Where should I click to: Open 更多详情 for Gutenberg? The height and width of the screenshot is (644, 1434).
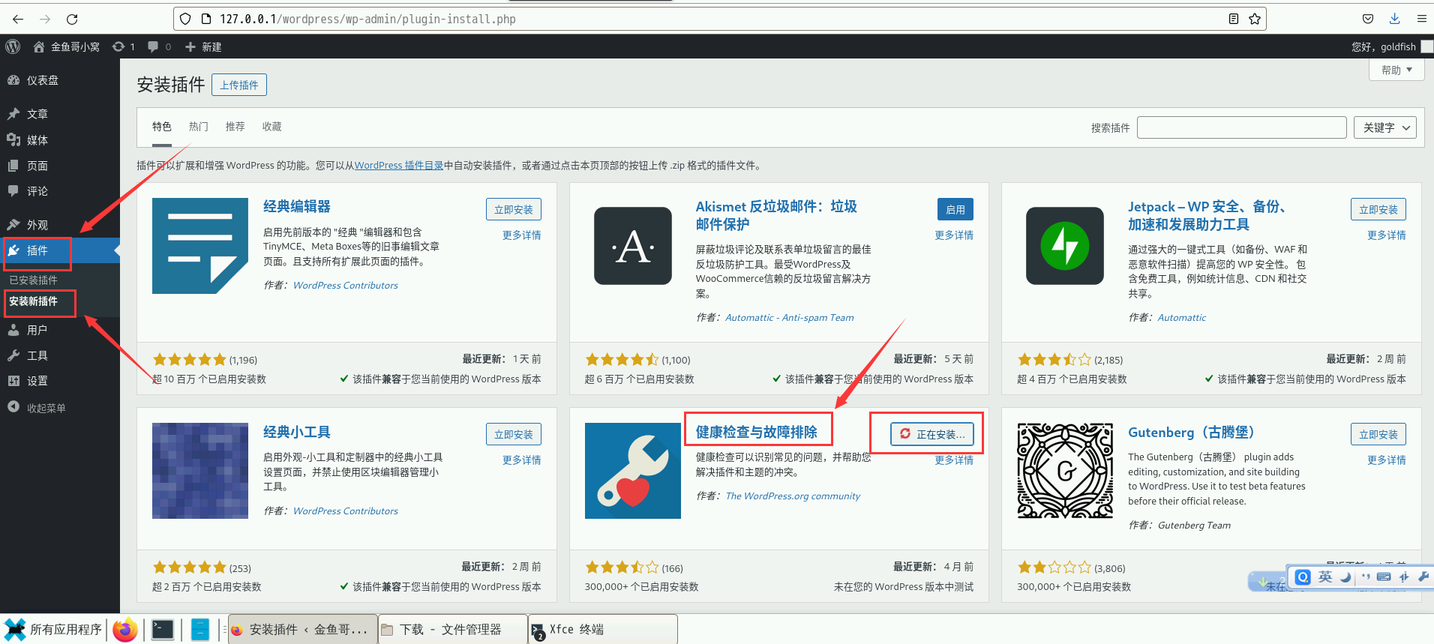[1387, 460]
